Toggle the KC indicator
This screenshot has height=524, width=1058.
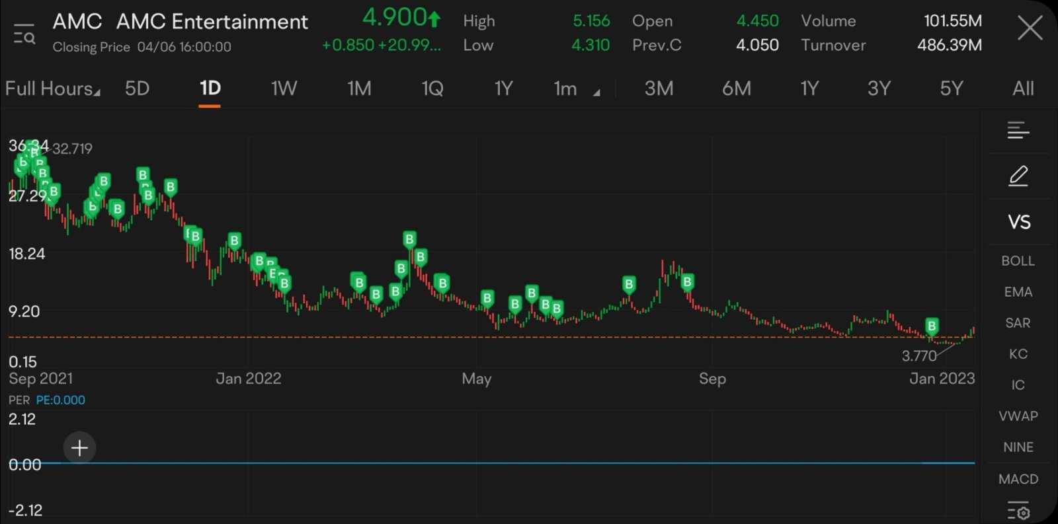[1018, 354]
